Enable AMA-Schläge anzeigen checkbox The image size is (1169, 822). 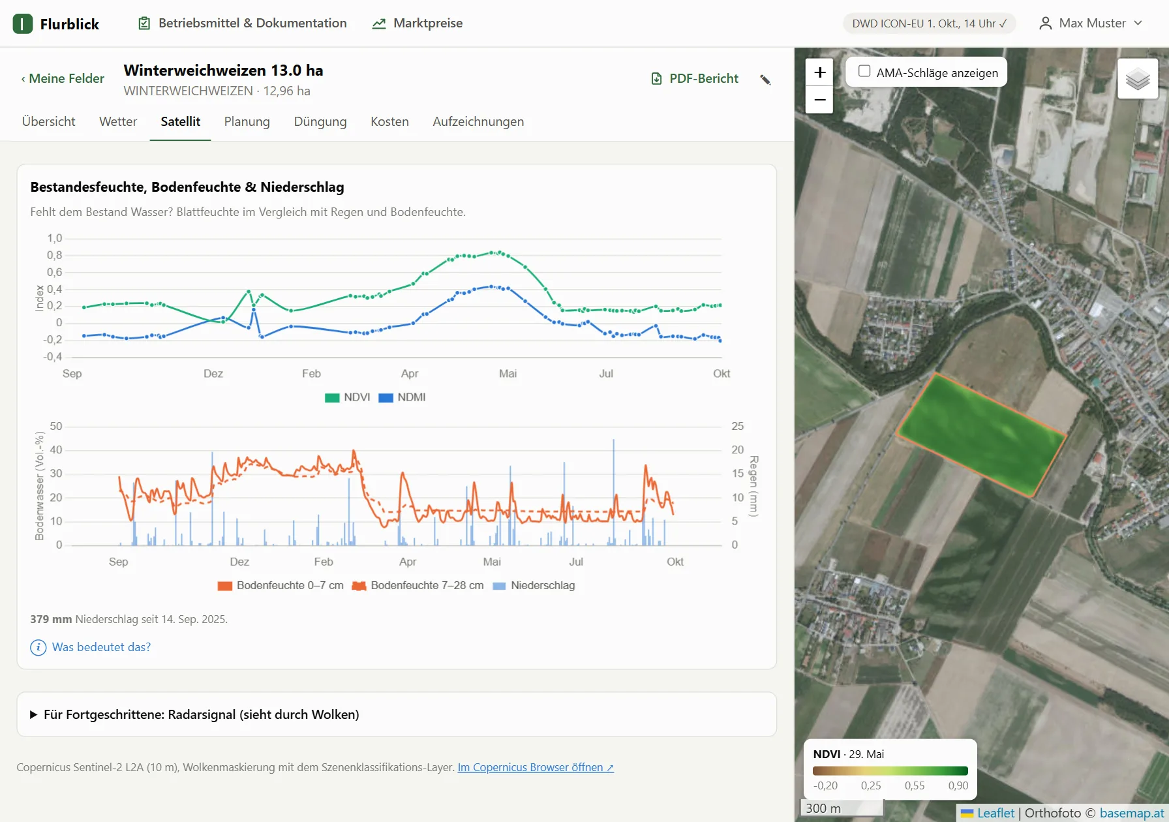point(864,72)
